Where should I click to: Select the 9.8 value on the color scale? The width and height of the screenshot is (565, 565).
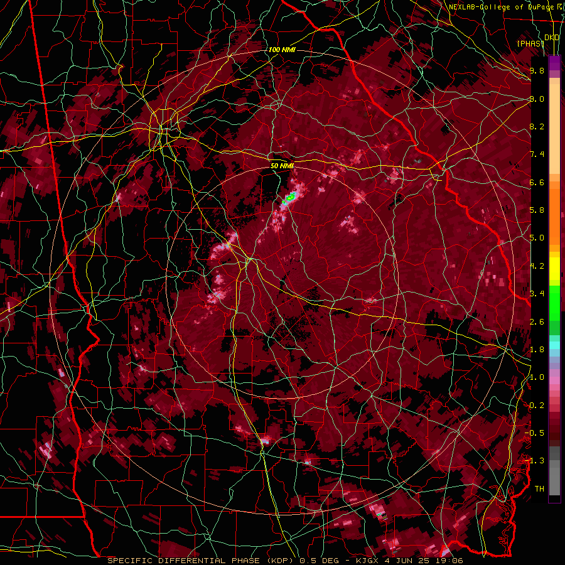537,70
